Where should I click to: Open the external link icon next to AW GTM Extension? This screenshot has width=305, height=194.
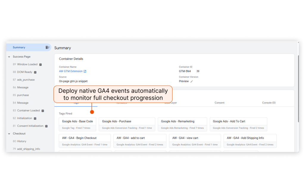click(85, 71)
